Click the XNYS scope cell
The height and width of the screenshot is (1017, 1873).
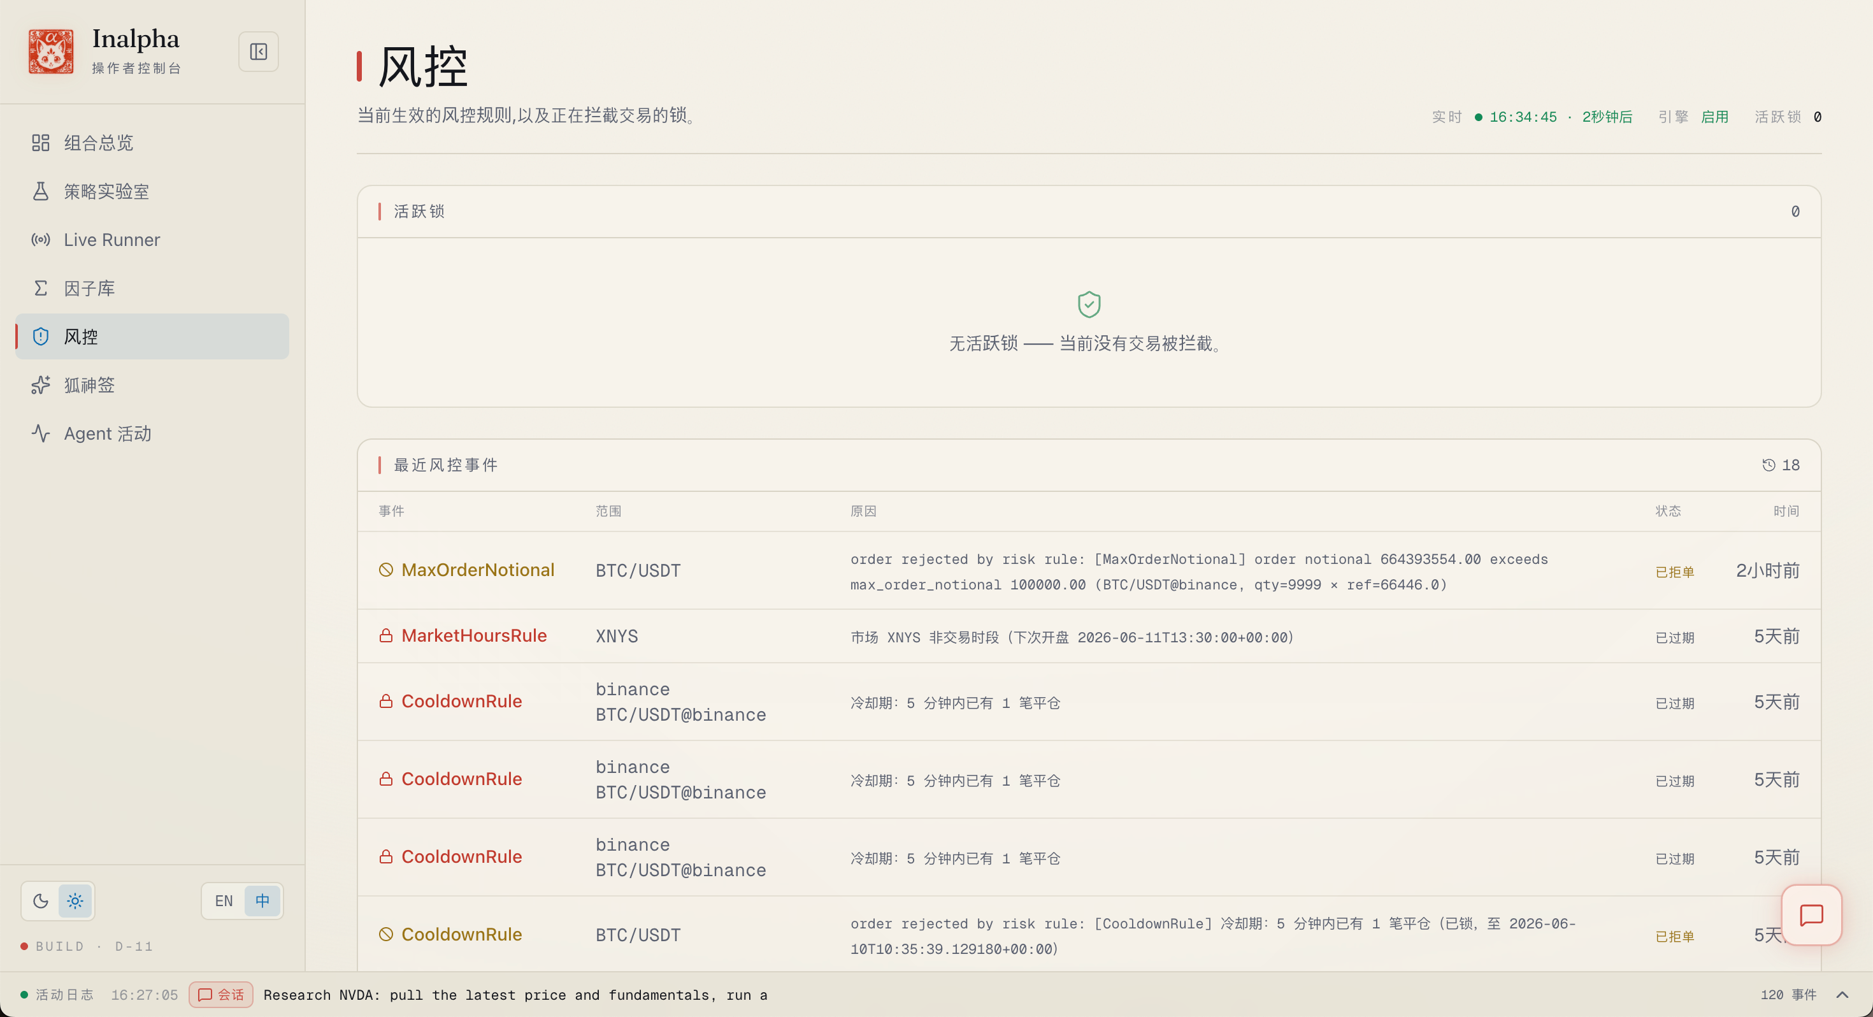pos(617,636)
